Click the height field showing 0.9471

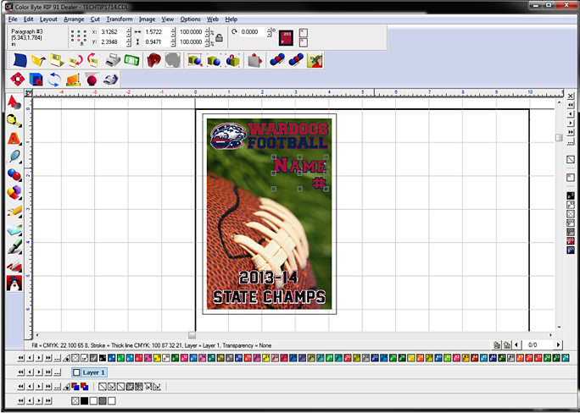click(x=157, y=42)
